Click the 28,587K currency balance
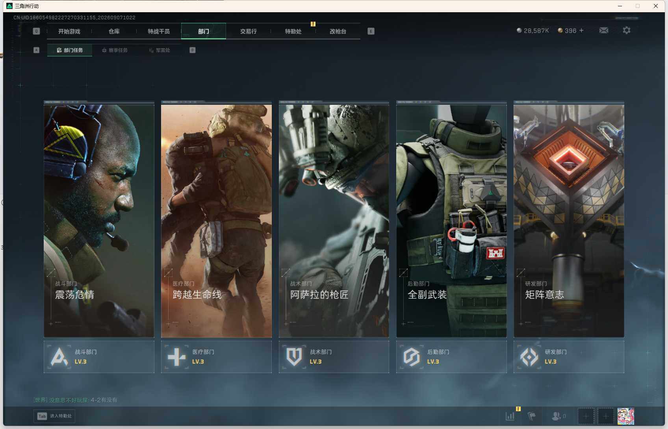 click(536, 31)
